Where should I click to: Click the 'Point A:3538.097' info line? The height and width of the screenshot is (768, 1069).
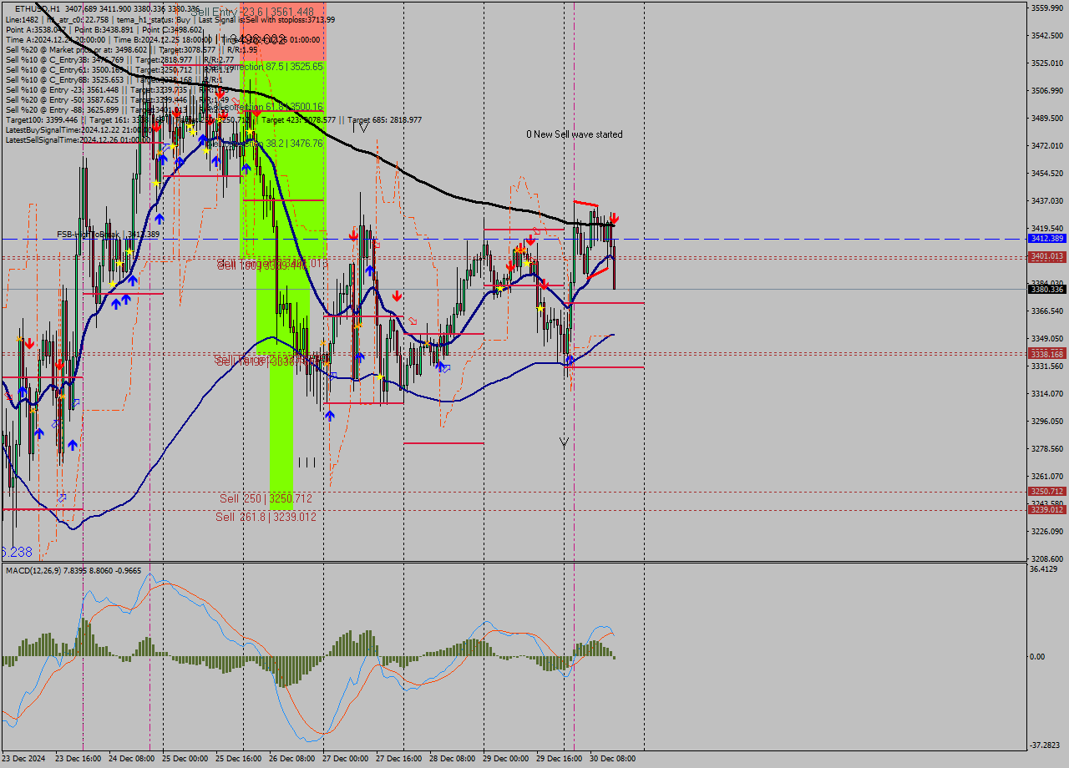(x=104, y=29)
